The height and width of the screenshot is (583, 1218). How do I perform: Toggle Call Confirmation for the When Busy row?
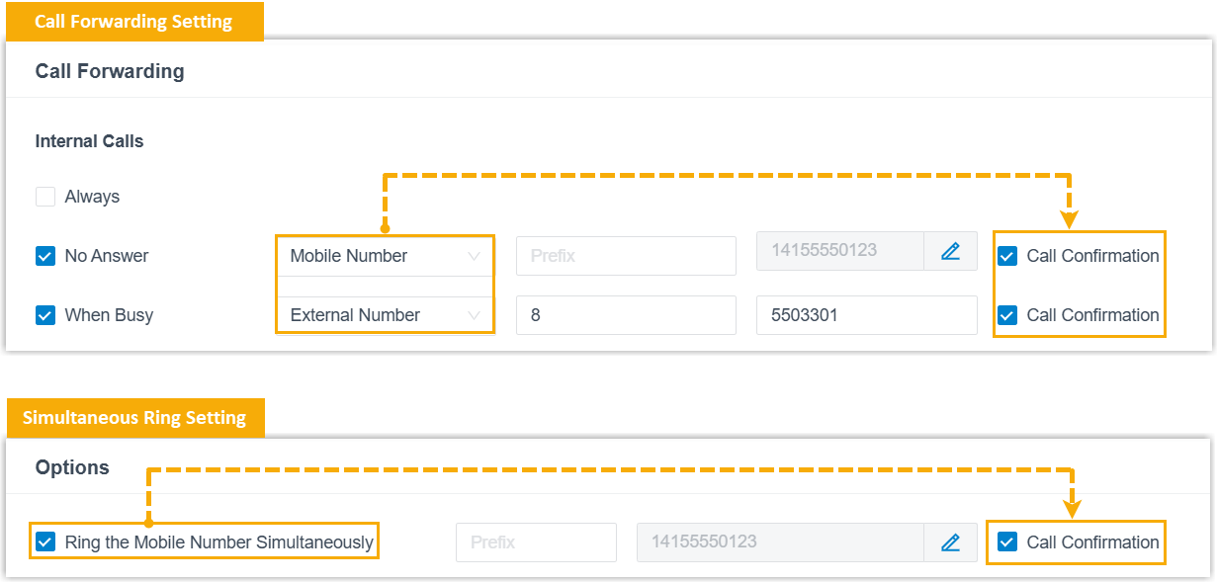pos(1007,315)
